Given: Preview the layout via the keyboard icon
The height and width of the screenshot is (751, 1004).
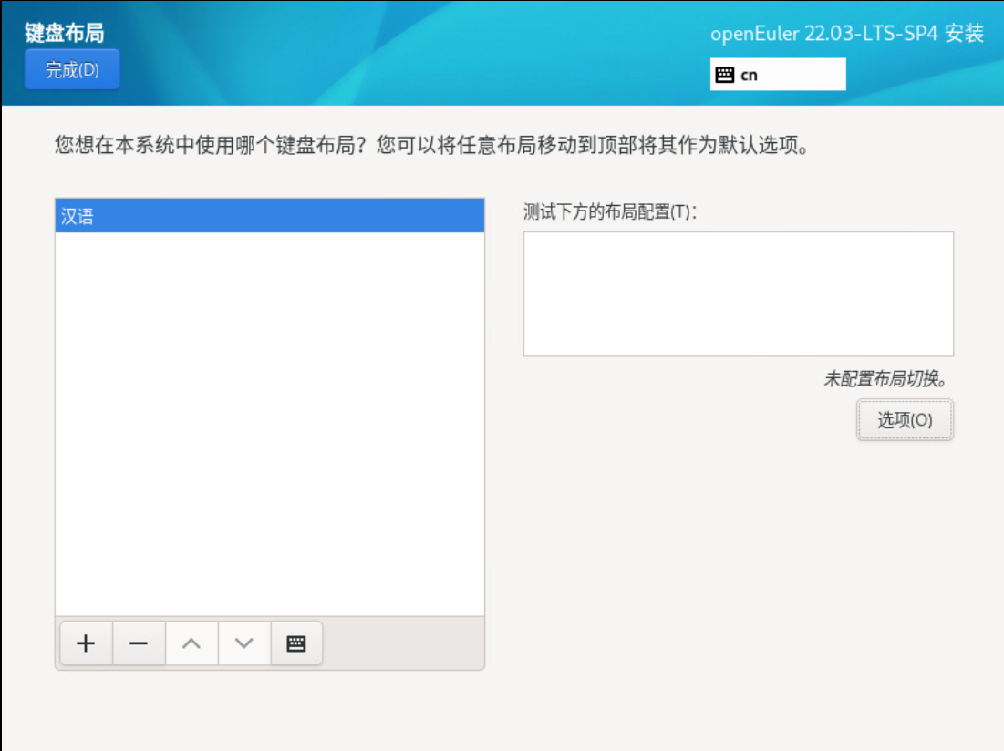Looking at the screenshot, I should [296, 643].
